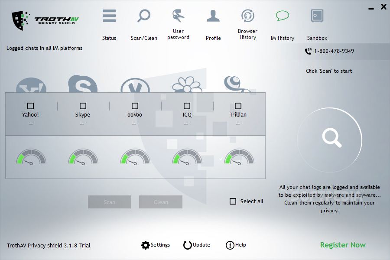This screenshot has width=390, height=260.
Task: Switch to the Scan/Clean tab label
Action: 144,38
